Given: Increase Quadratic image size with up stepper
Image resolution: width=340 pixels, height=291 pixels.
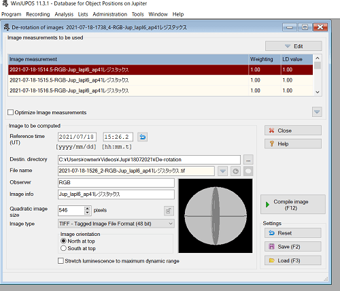Looking at the screenshot, I should point(87,209).
